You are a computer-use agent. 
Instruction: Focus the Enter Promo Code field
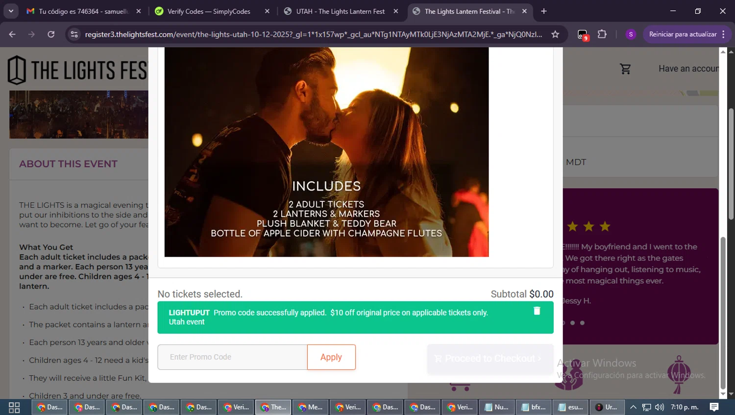coord(232,357)
